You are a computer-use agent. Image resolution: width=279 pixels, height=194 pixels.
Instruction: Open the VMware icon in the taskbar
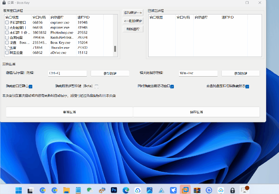pyautogui.click(x=185, y=190)
